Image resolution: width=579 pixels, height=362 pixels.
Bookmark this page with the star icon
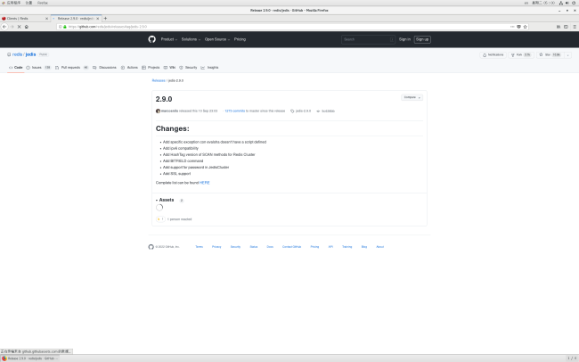tap(525, 27)
